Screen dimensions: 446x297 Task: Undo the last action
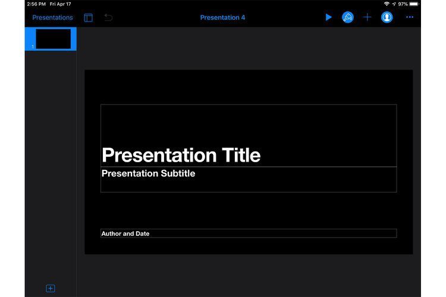coord(108,18)
